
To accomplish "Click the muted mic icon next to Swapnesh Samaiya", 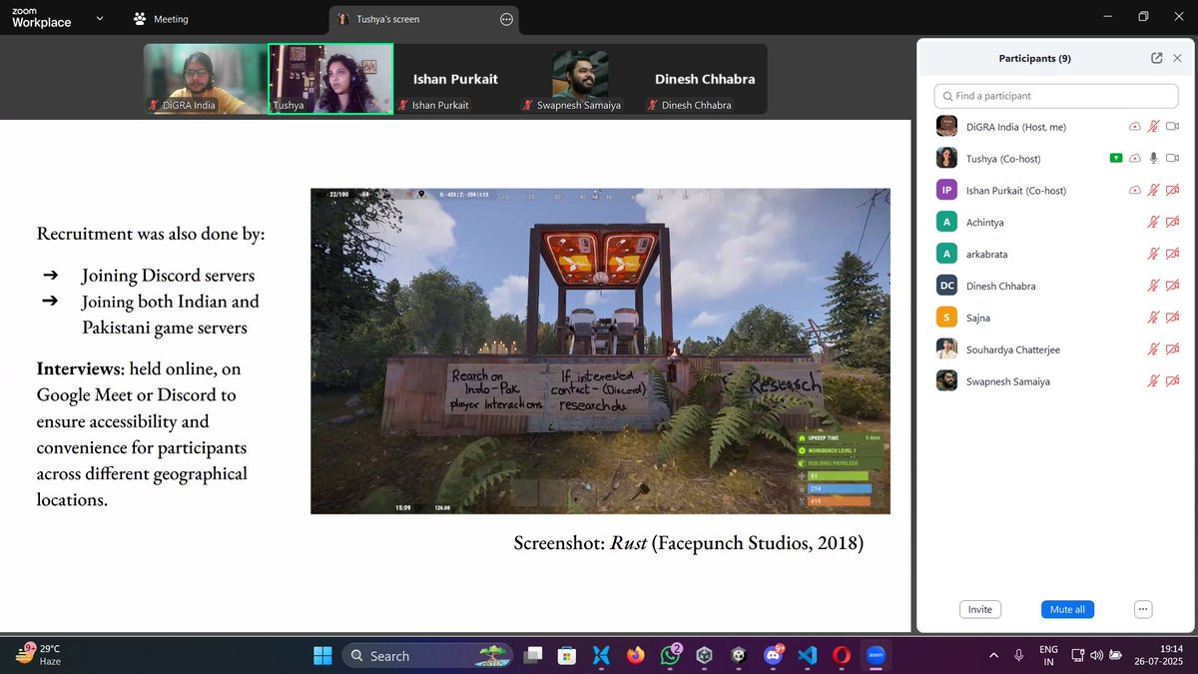I will [1152, 380].
